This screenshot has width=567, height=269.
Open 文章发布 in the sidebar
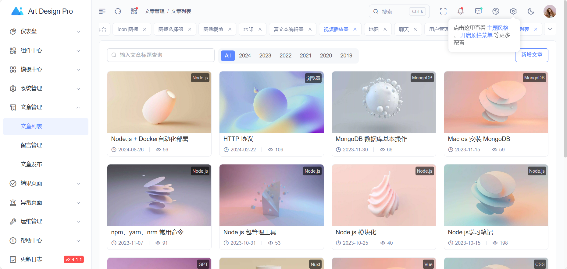[x=46, y=164]
